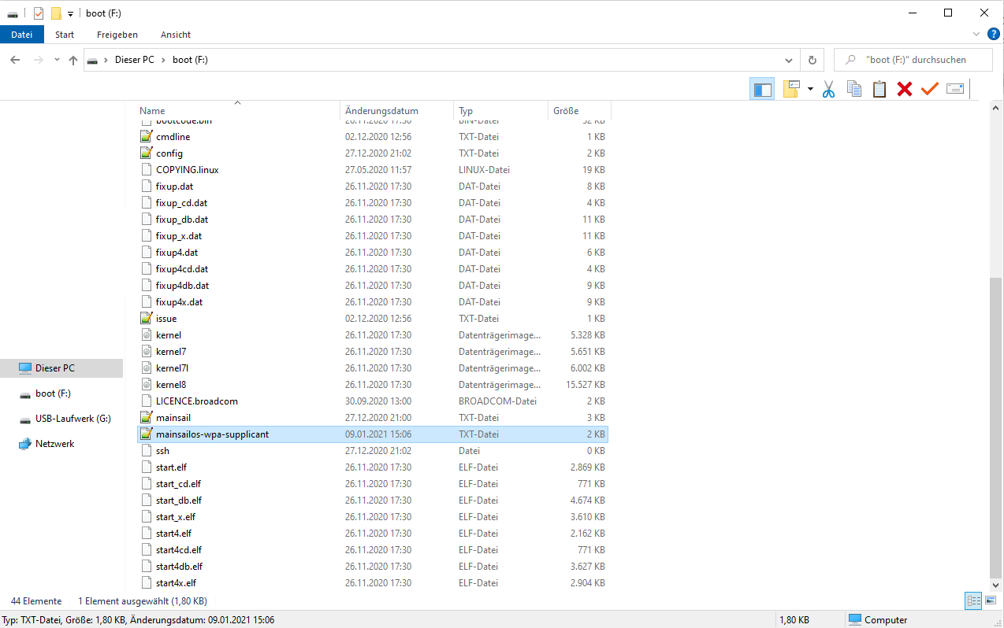1004x628 pixels.
Task: Select the kernel7l disk image icon
Action: (146, 368)
